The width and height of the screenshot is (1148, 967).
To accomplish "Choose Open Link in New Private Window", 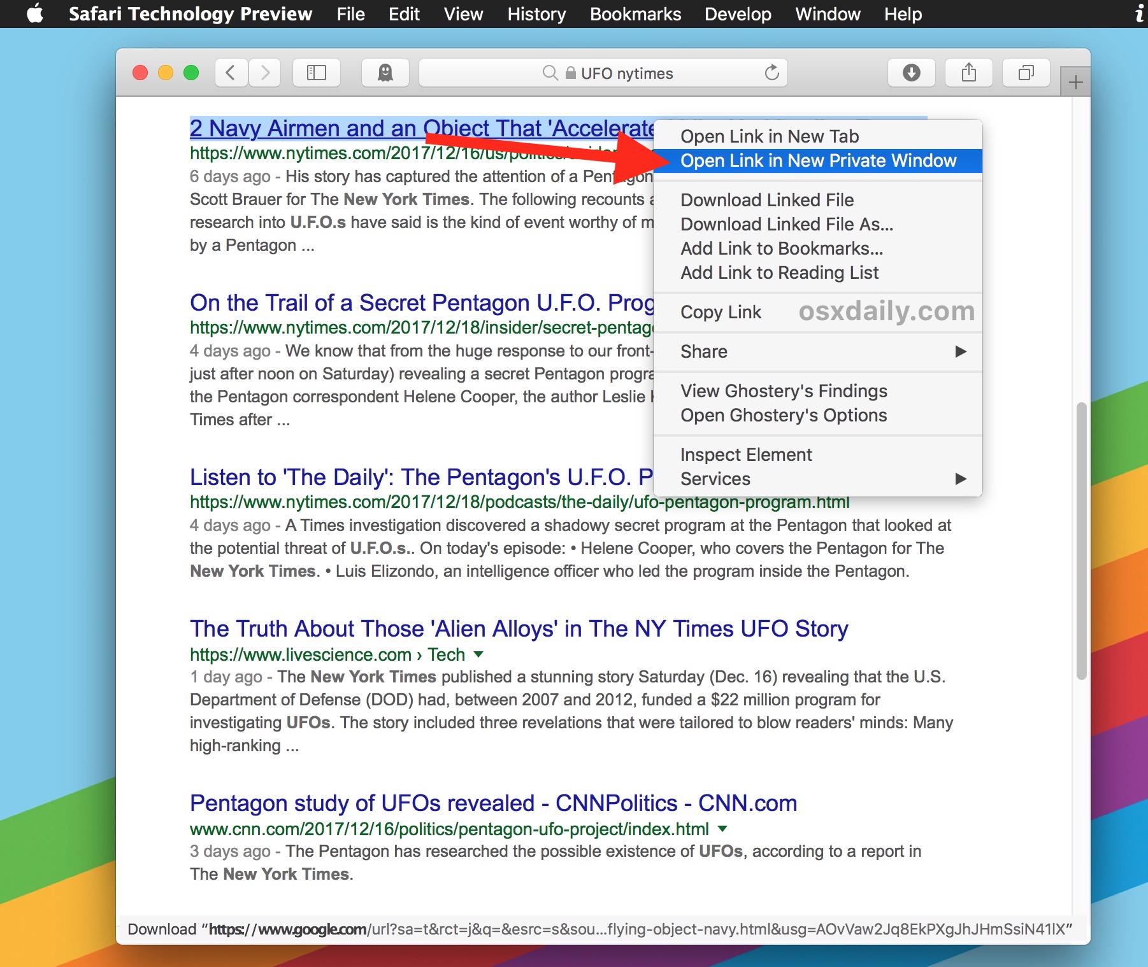I will [818, 160].
